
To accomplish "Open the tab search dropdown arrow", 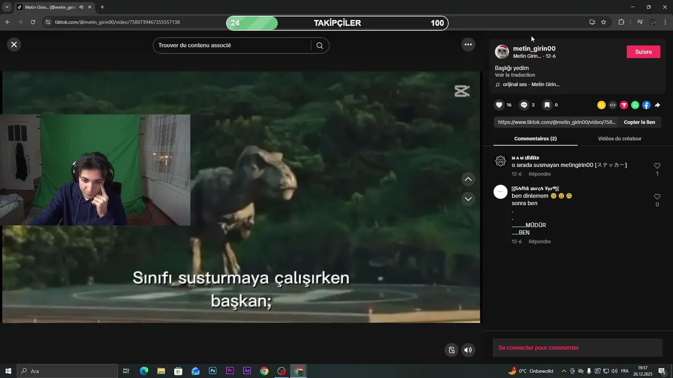I will (7, 7).
